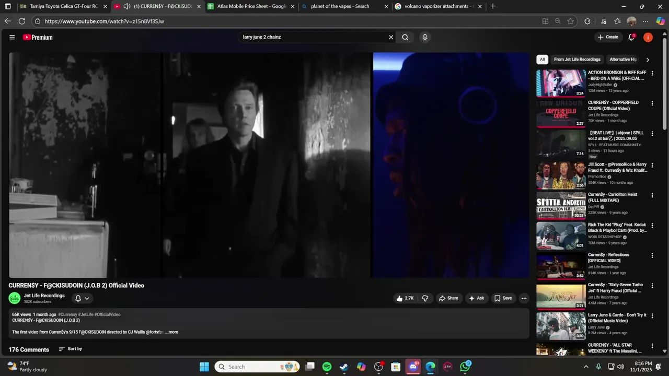The height and width of the screenshot is (376, 669).
Task: Reload the page
Action: pos(22,21)
